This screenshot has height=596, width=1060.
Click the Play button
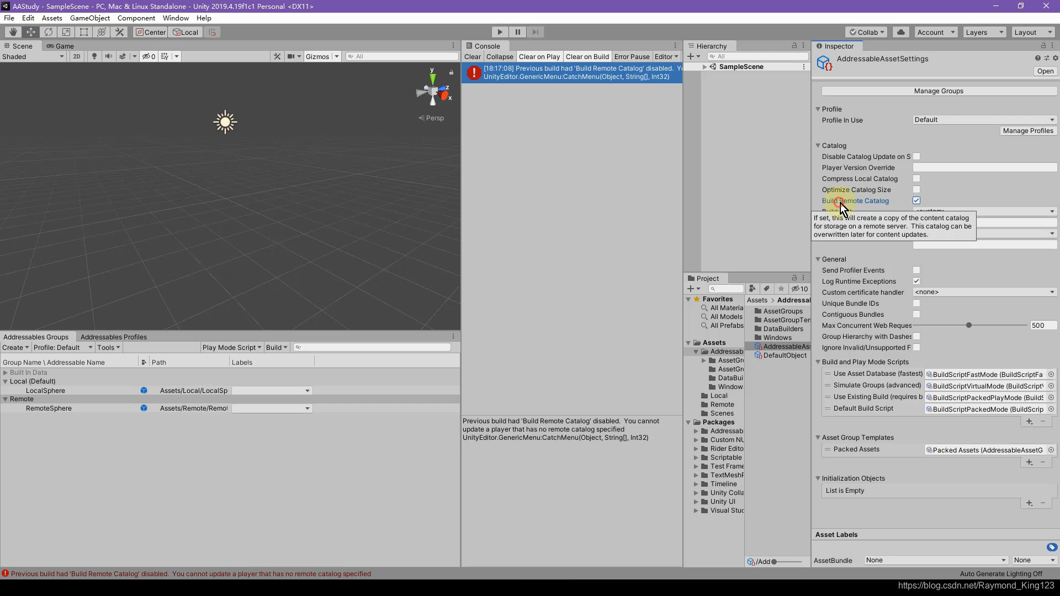[500, 32]
